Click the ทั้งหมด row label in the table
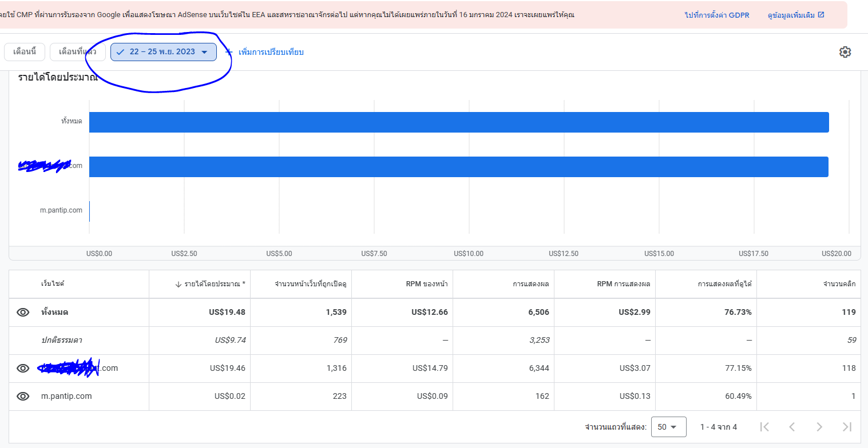 [55, 312]
